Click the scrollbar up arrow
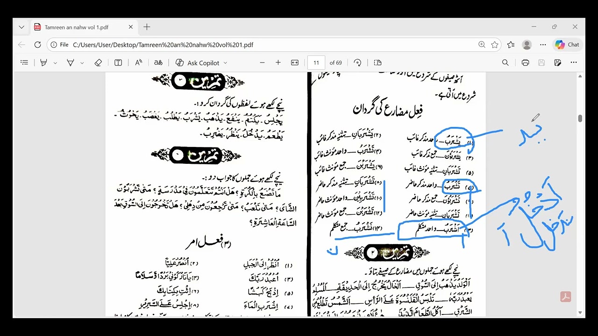Screen dimensions: 598x336 click(580, 76)
